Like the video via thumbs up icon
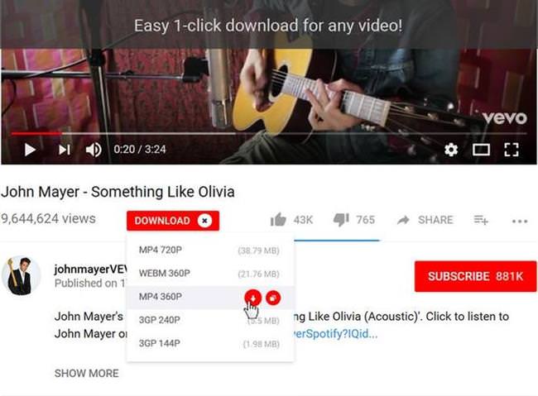The width and height of the screenshot is (538, 396). tap(278, 220)
